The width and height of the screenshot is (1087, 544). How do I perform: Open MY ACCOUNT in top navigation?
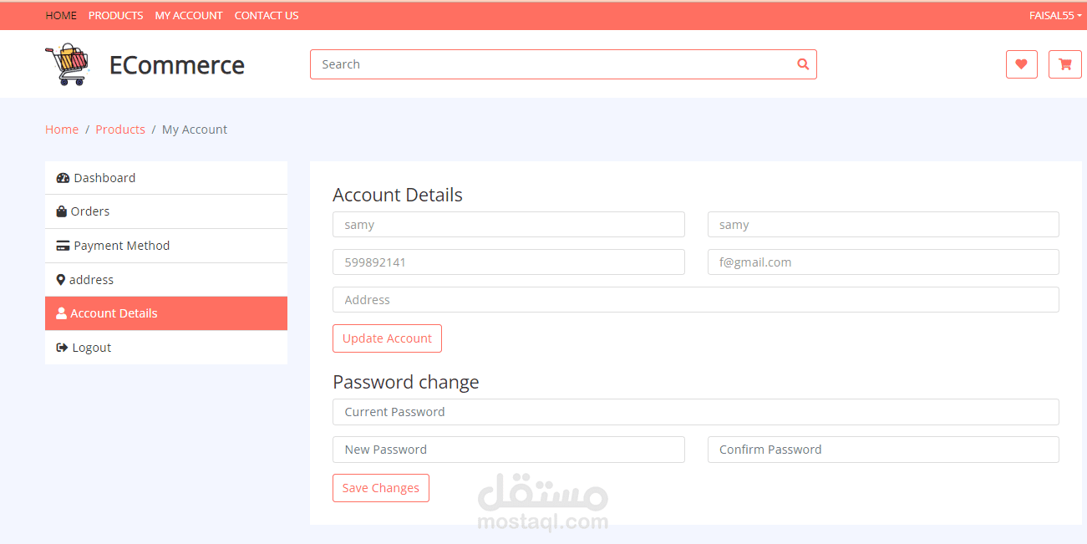pos(189,15)
